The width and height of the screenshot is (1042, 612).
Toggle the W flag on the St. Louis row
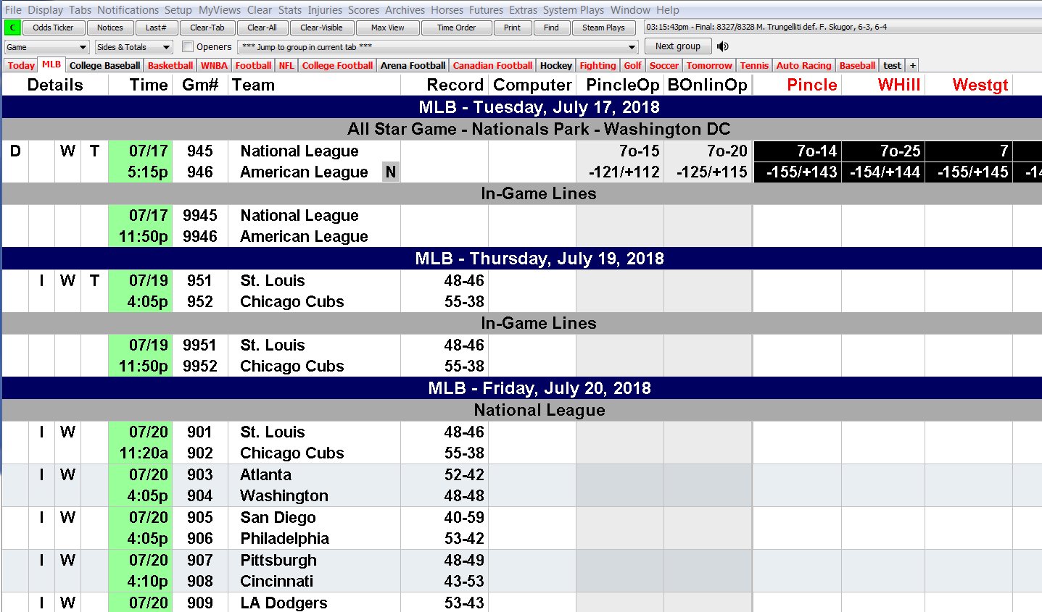pyautogui.click(x=67, y=280)
